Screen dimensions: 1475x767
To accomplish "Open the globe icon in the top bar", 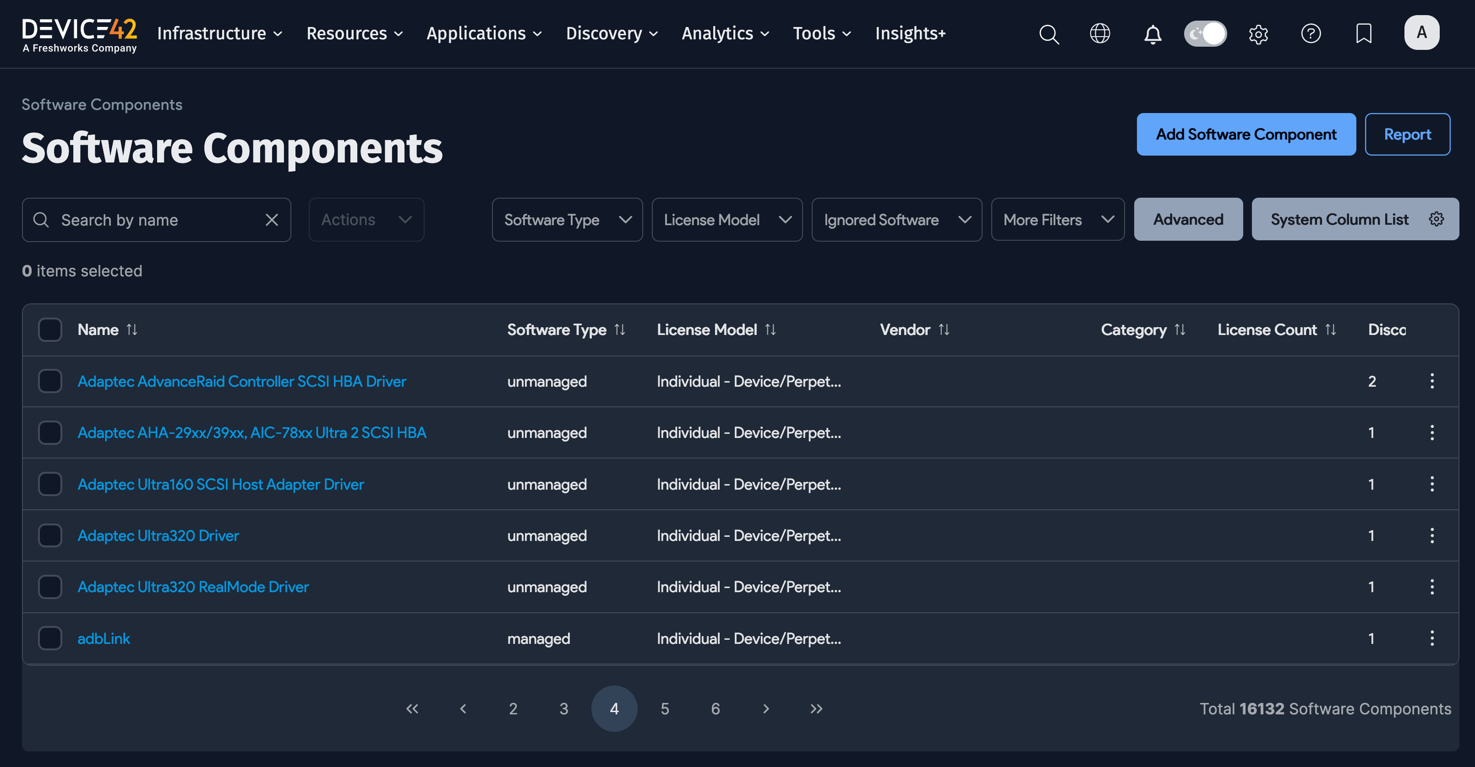I will [1100, 34].
